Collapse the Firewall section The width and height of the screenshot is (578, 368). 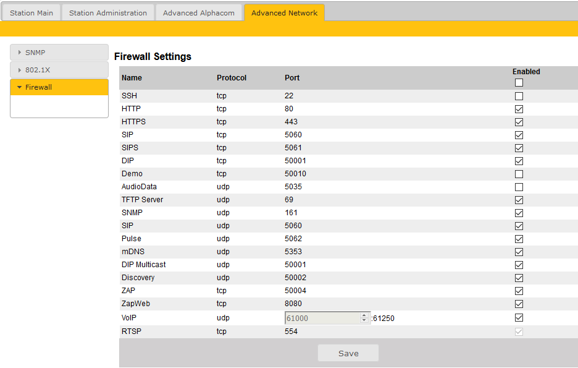coord(59,87)
